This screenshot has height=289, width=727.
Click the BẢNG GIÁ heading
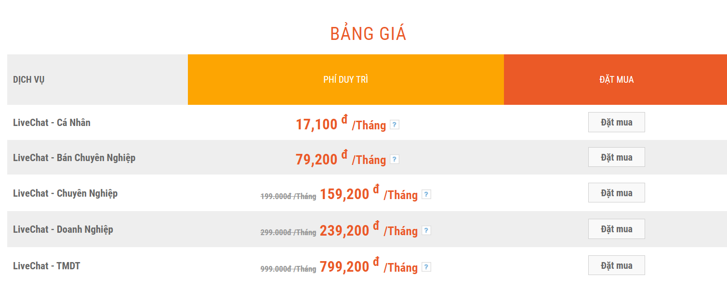368,34
